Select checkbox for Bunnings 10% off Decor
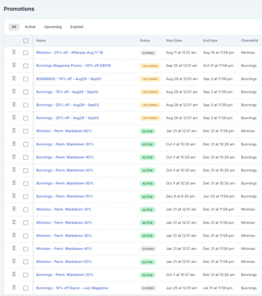The image size is (262, 296). (x=26, y=288)
